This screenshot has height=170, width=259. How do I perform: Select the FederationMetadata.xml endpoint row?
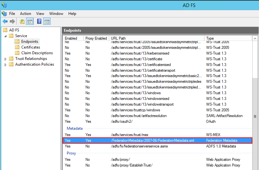[x=157, y=141]
